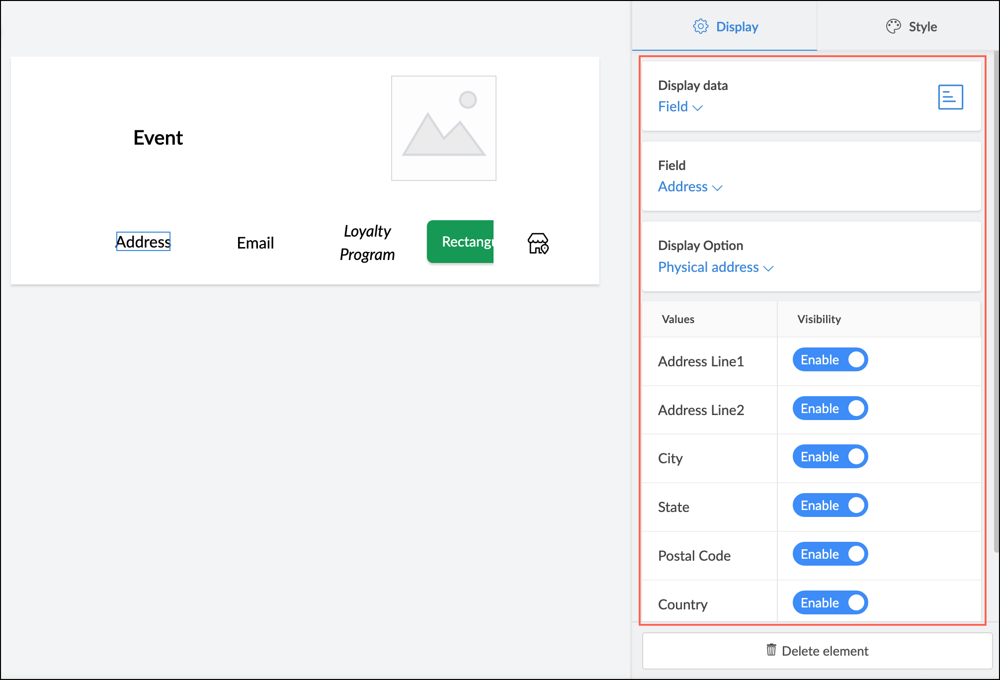Image resolution: width=1000 pixels, height=680 pixels.
Task: Turn off City visibility switch
Action: [x=830, y=457]
